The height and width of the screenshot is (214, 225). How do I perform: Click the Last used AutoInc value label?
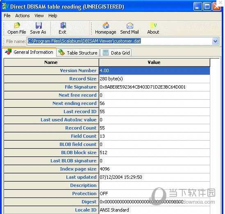51,120
